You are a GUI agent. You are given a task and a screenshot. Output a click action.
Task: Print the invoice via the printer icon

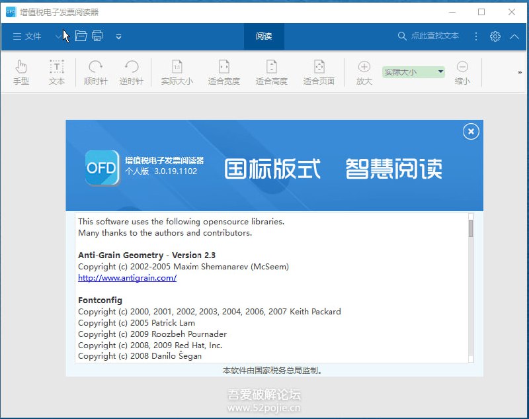pos(98,36)
